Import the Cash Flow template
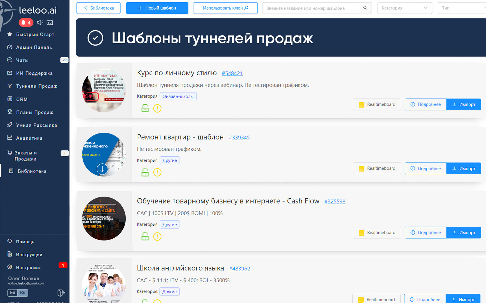Screen dimensions: 486x303 coord(464,233)
